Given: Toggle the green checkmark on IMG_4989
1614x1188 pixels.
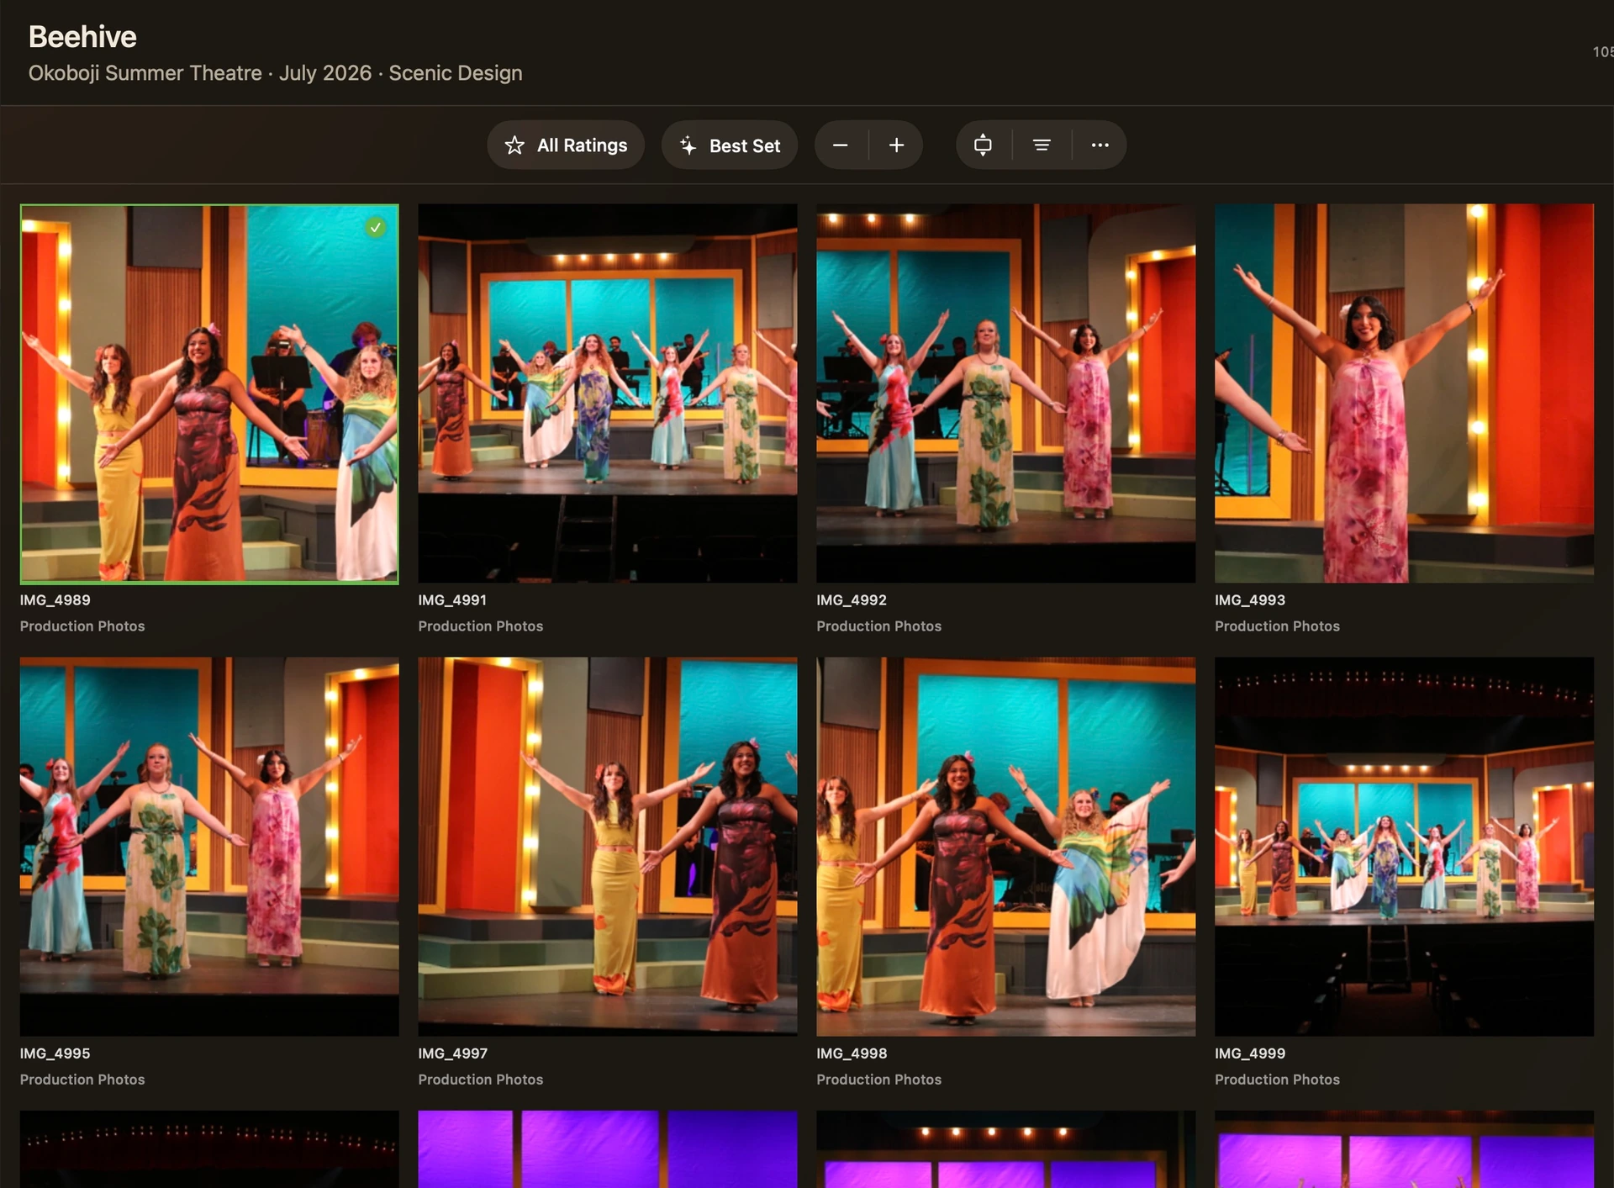Looking at the screenshot, I should point(376,227).
